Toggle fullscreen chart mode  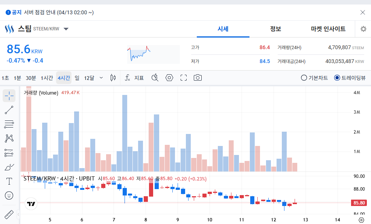pos(184,78)
